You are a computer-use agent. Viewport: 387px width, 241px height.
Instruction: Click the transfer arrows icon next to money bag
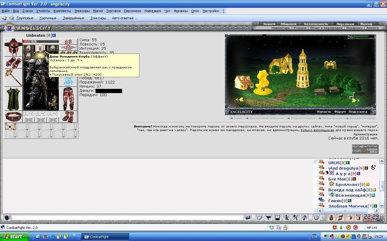tap(340, 218)
